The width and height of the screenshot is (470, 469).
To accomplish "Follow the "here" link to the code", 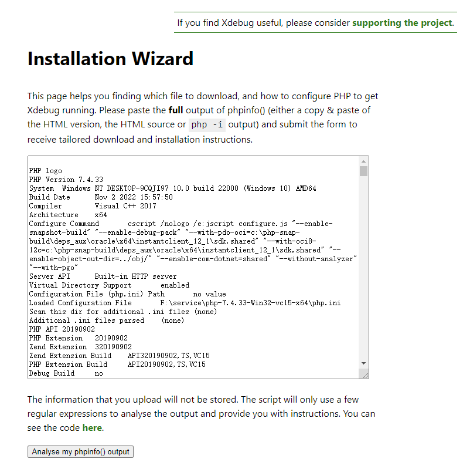I will [92, 427].
